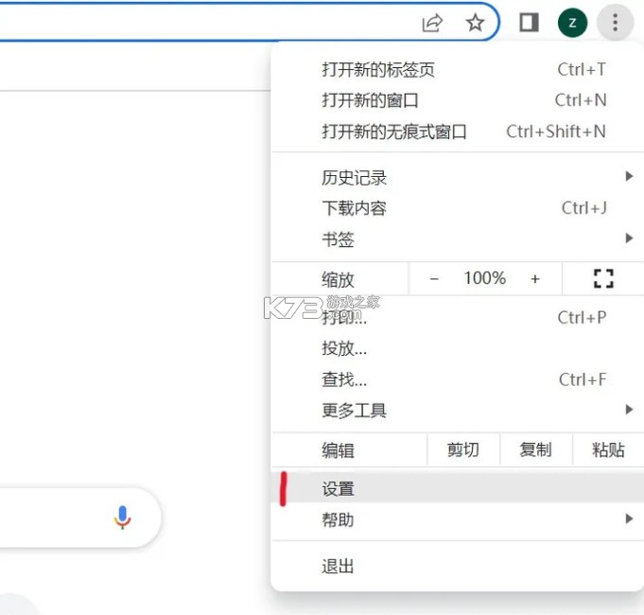Bookmark this page with the star icon
Viewport: 644px width, 615px height.
click(475, 23)
